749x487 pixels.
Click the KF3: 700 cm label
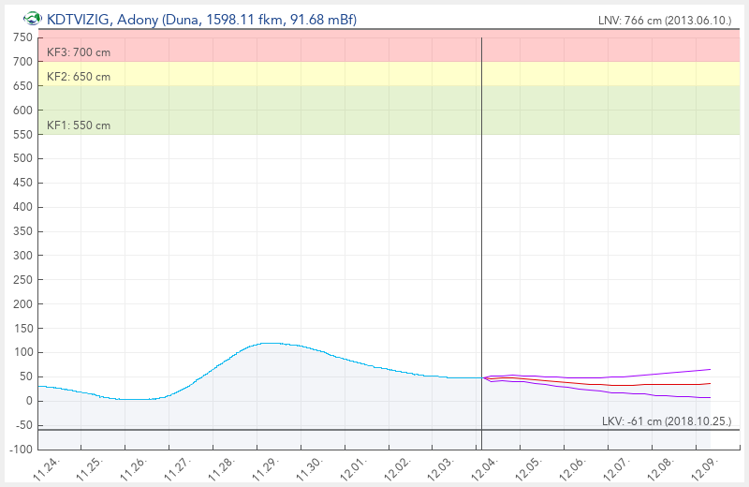[79, 52]
